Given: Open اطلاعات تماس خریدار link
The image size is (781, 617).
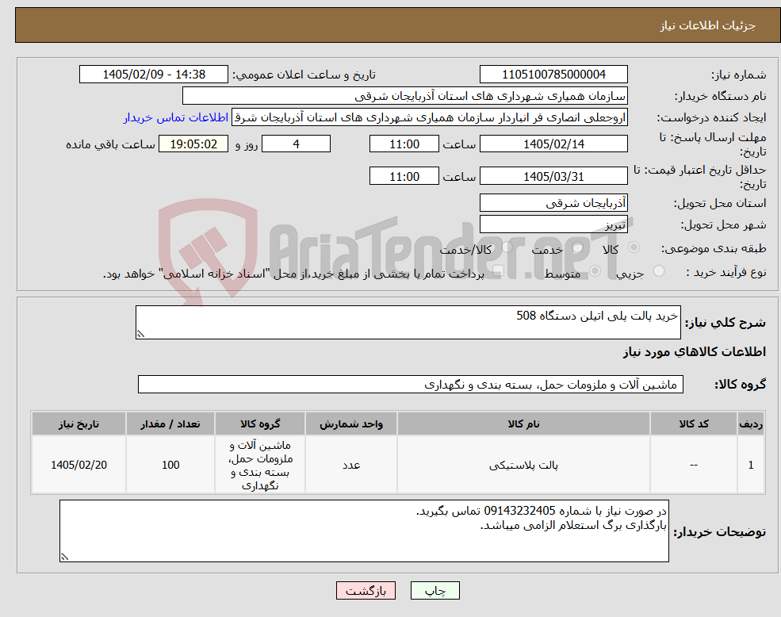Looking at the screenshot, I should pyautogui.click(x=176, y=117).
